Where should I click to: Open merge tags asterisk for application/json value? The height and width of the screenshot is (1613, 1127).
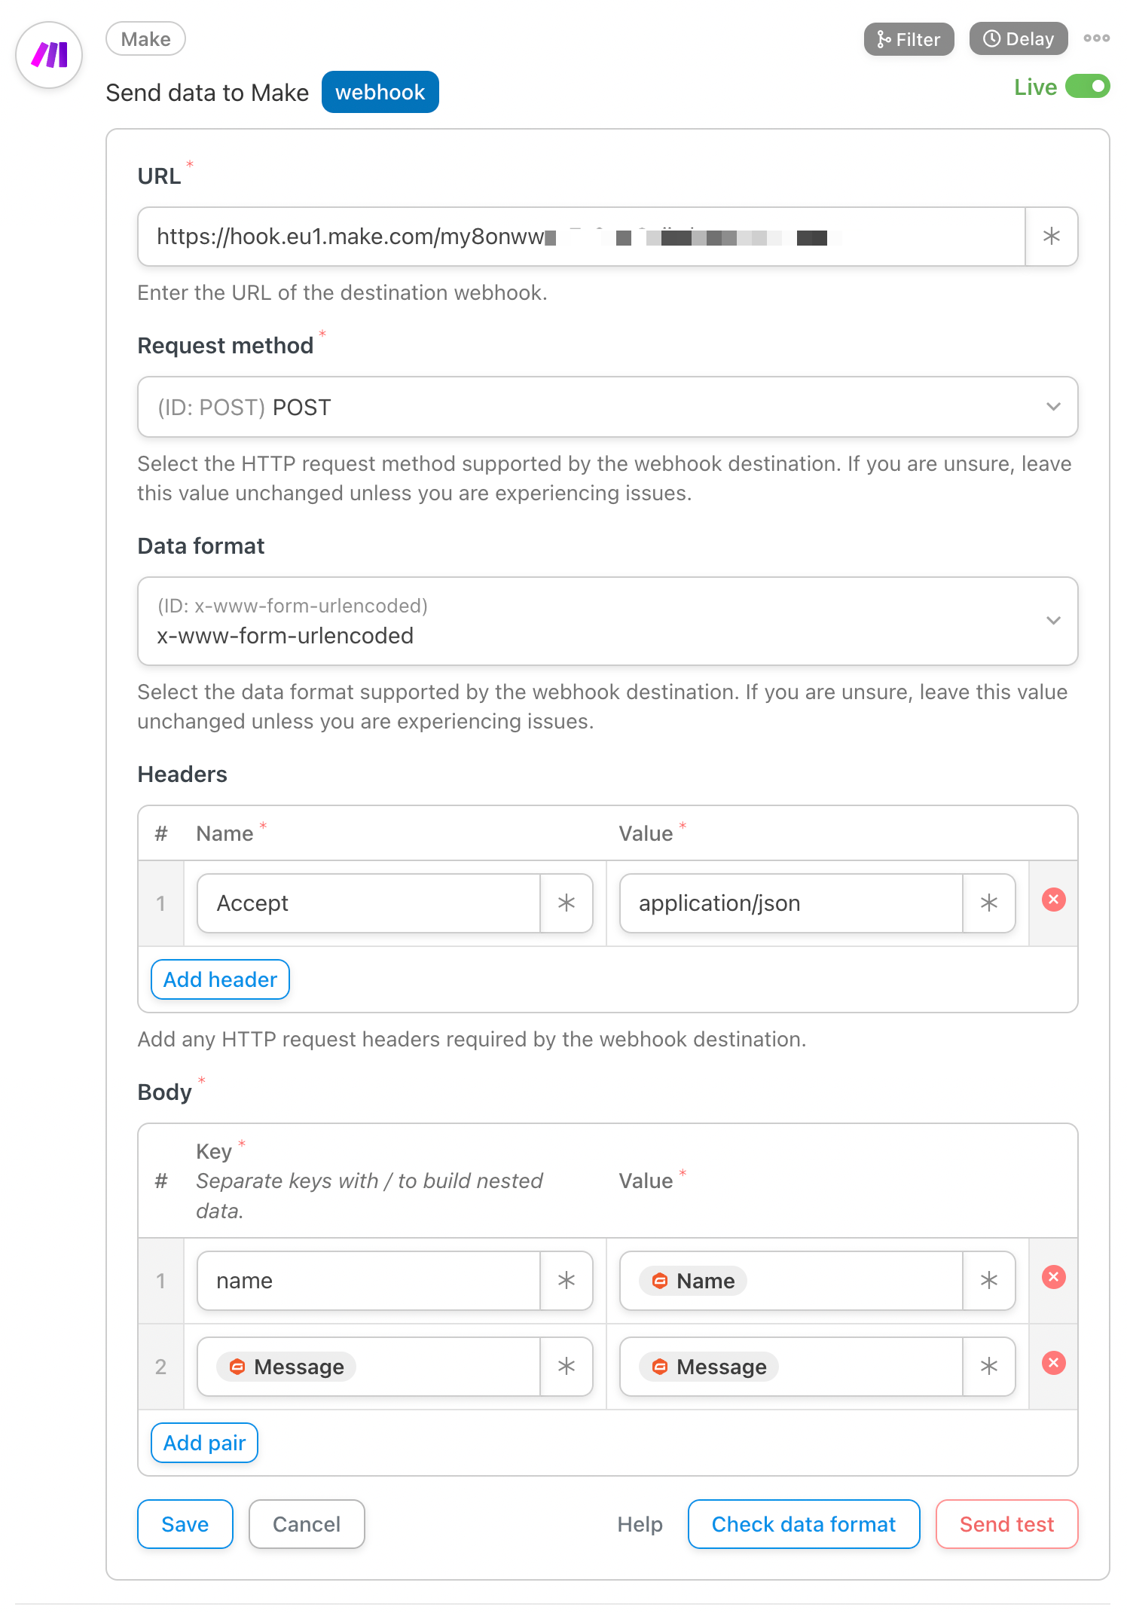click(988, 903)
